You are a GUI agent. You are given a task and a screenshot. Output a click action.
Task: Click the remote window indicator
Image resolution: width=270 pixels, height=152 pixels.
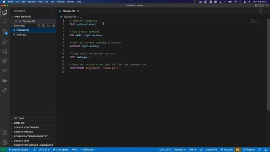pos(3,149)
